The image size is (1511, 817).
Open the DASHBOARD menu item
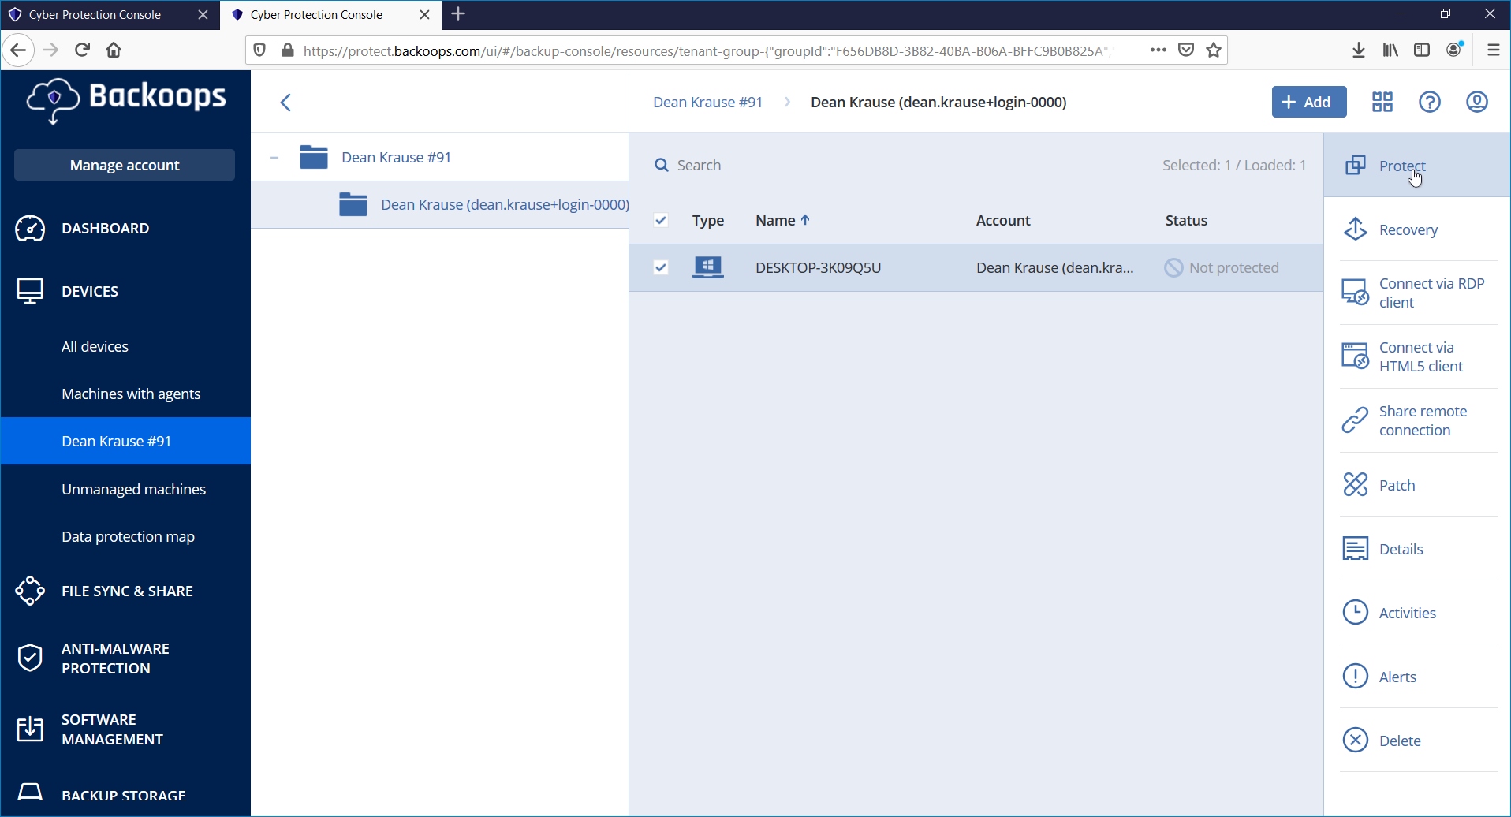pos(106,229)
